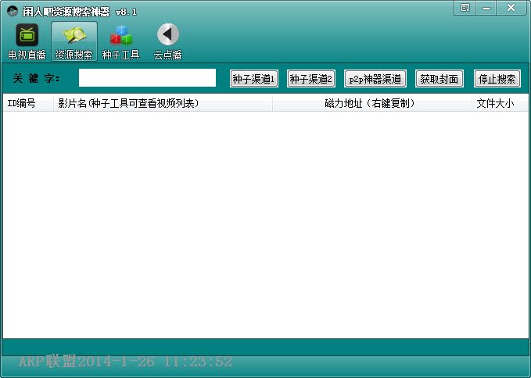
Task: Close the 闲人吧资源搜索神器 window
Action: [511, 8]
